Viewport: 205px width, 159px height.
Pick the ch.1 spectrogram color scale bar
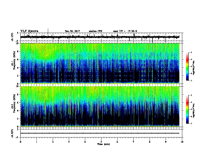(187, 67)
